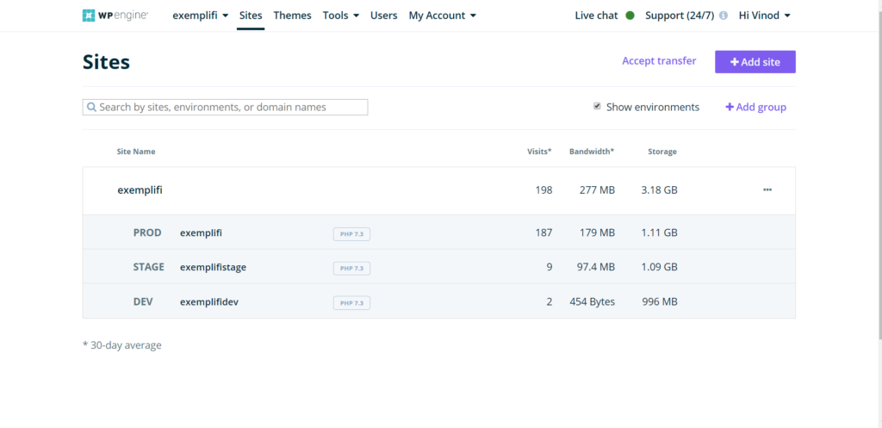Click the Site Name column header
This screenshot has width=882, height=428.
coord(136,152)
